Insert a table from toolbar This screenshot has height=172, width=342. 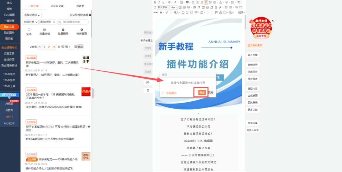pos(184,7)
